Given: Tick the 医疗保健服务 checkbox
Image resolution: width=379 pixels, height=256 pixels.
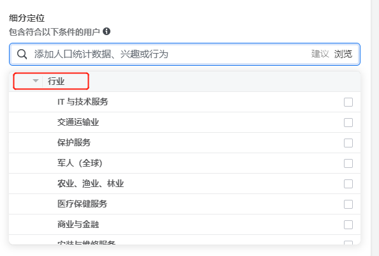Looking at the screenshot, I should (x=348, y=204).
